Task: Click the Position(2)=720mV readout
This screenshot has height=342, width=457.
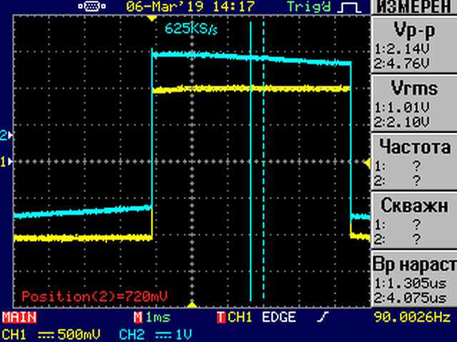Action: [94, 296]
